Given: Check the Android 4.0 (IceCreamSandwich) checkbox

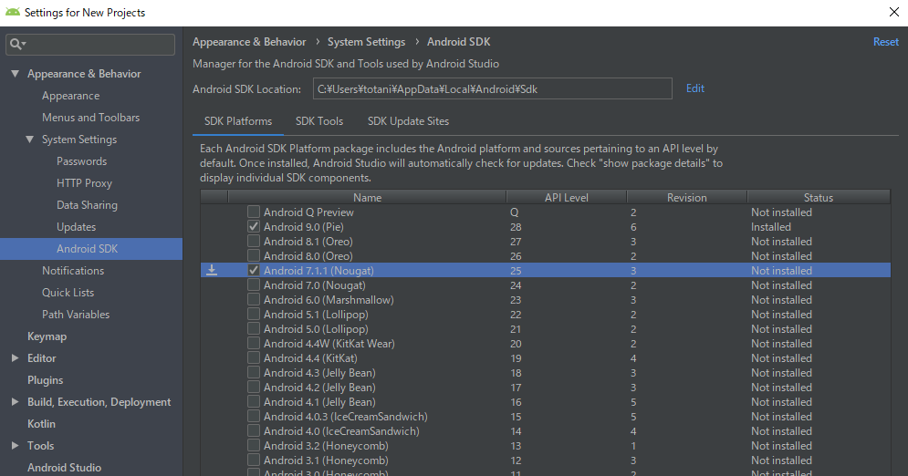Looking at the screenshot, I should tap(253, 430).
